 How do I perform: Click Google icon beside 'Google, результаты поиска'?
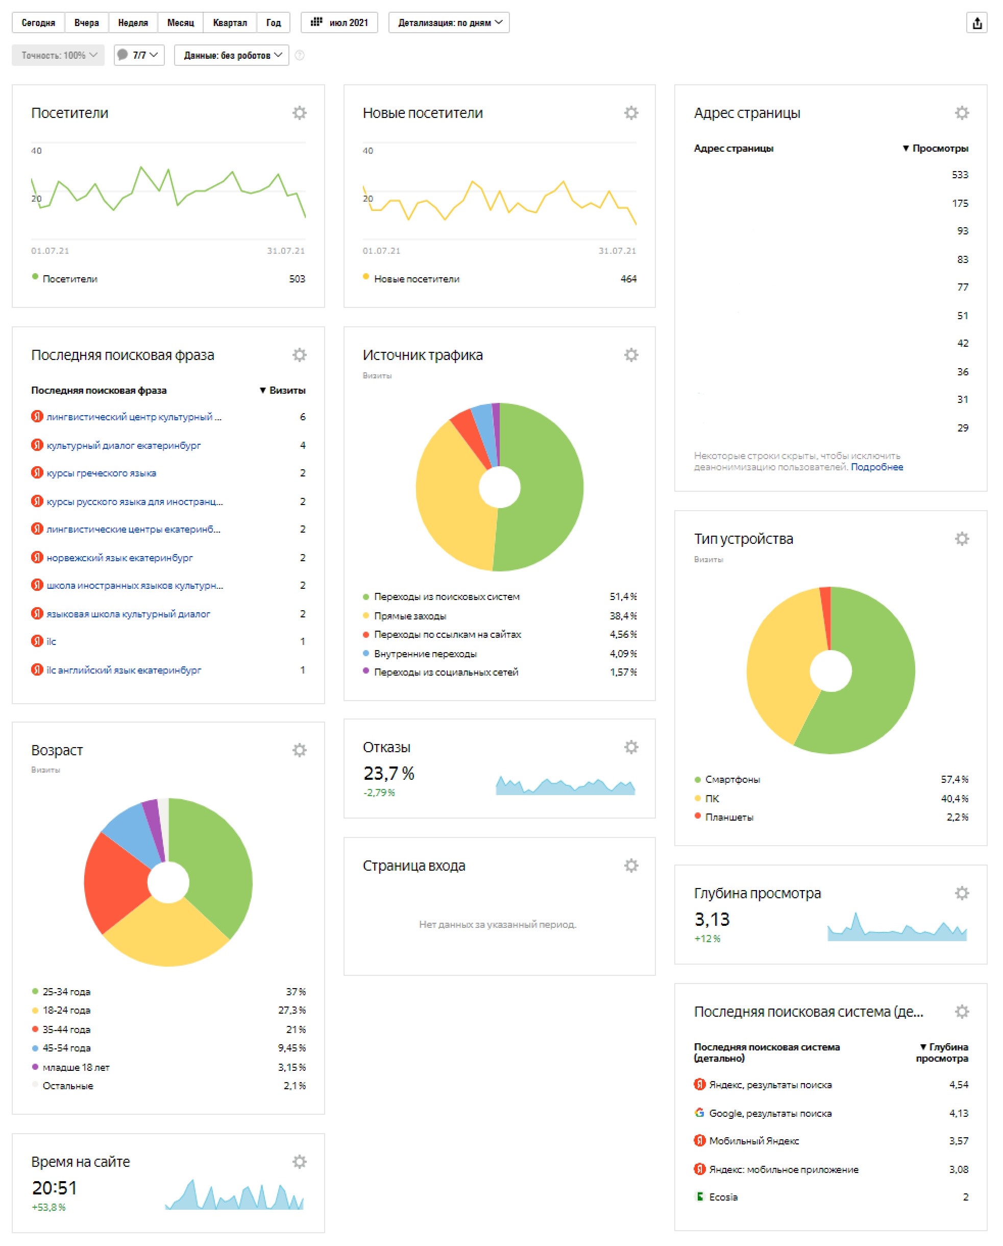pos(700,1113)
